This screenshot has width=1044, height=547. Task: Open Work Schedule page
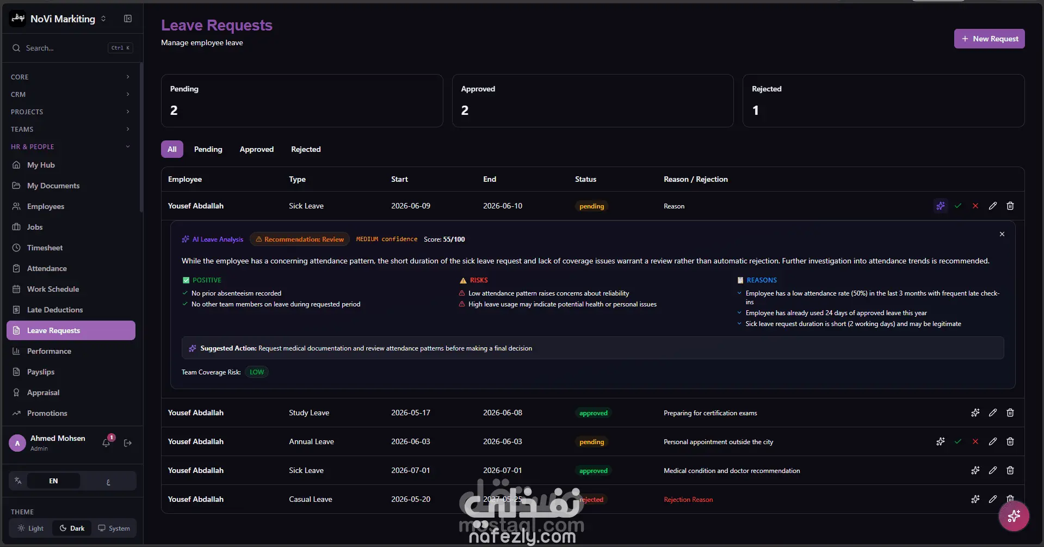click(71, 289)
